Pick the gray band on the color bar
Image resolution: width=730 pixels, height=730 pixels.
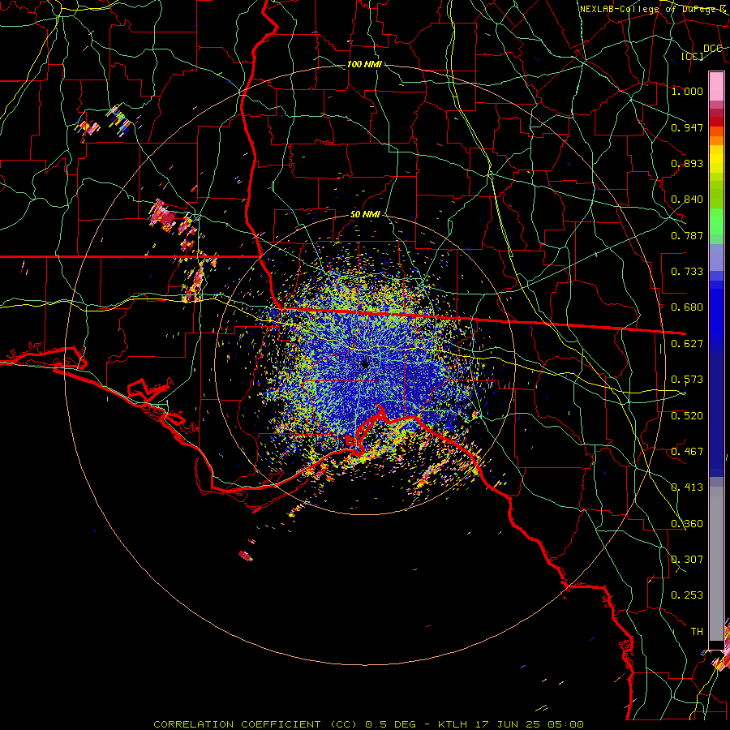click(x=716, y=564)
